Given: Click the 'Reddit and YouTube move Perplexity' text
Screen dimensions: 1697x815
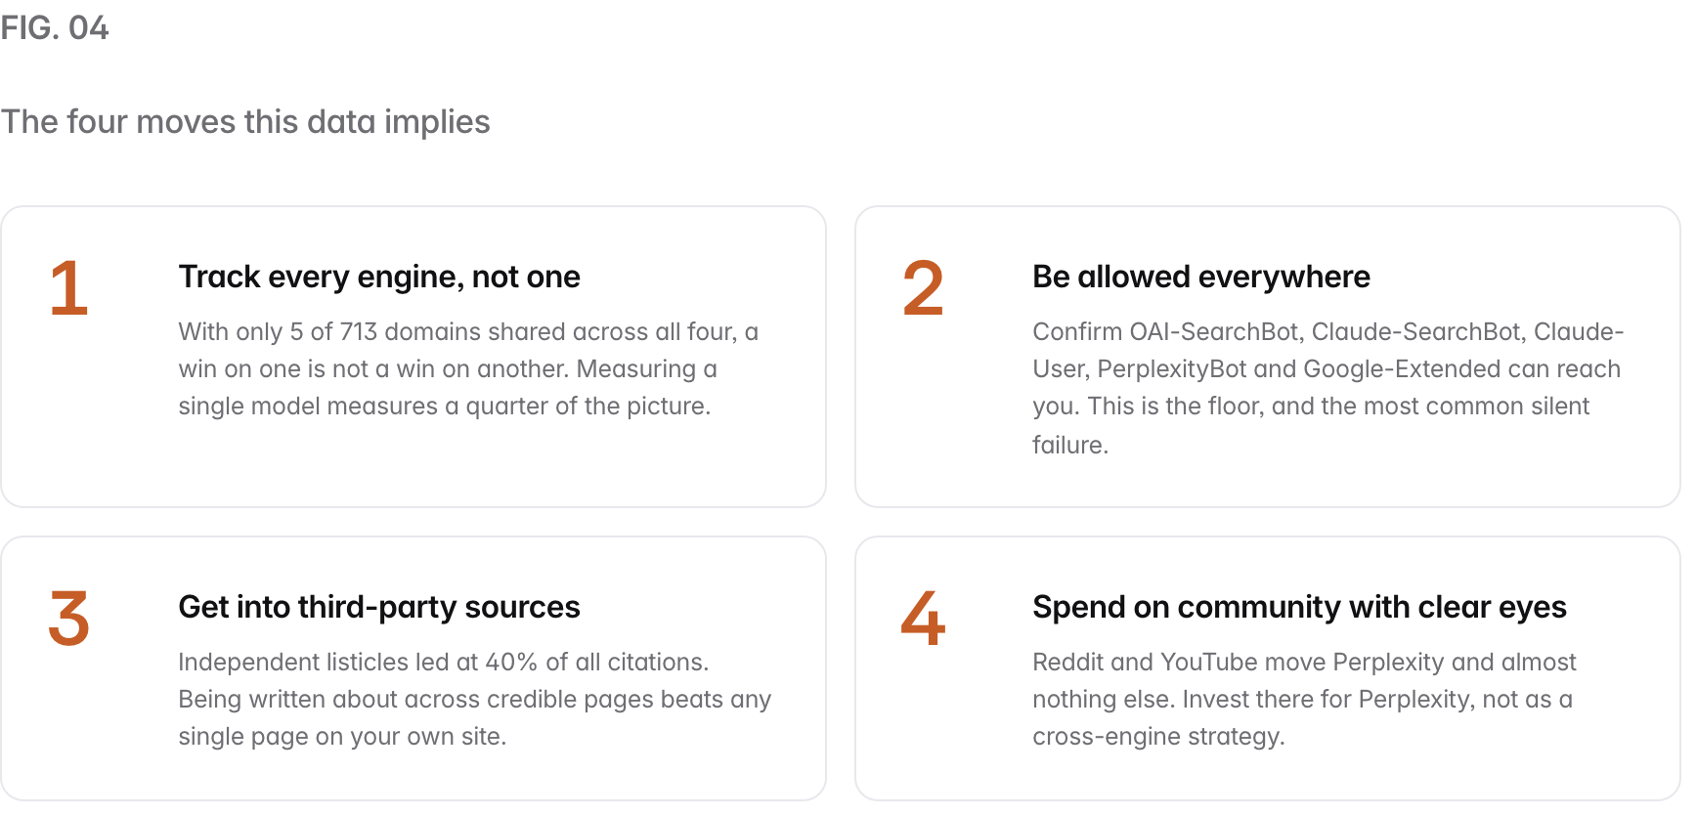Looking at the screenshot, I should [1304, 663].
